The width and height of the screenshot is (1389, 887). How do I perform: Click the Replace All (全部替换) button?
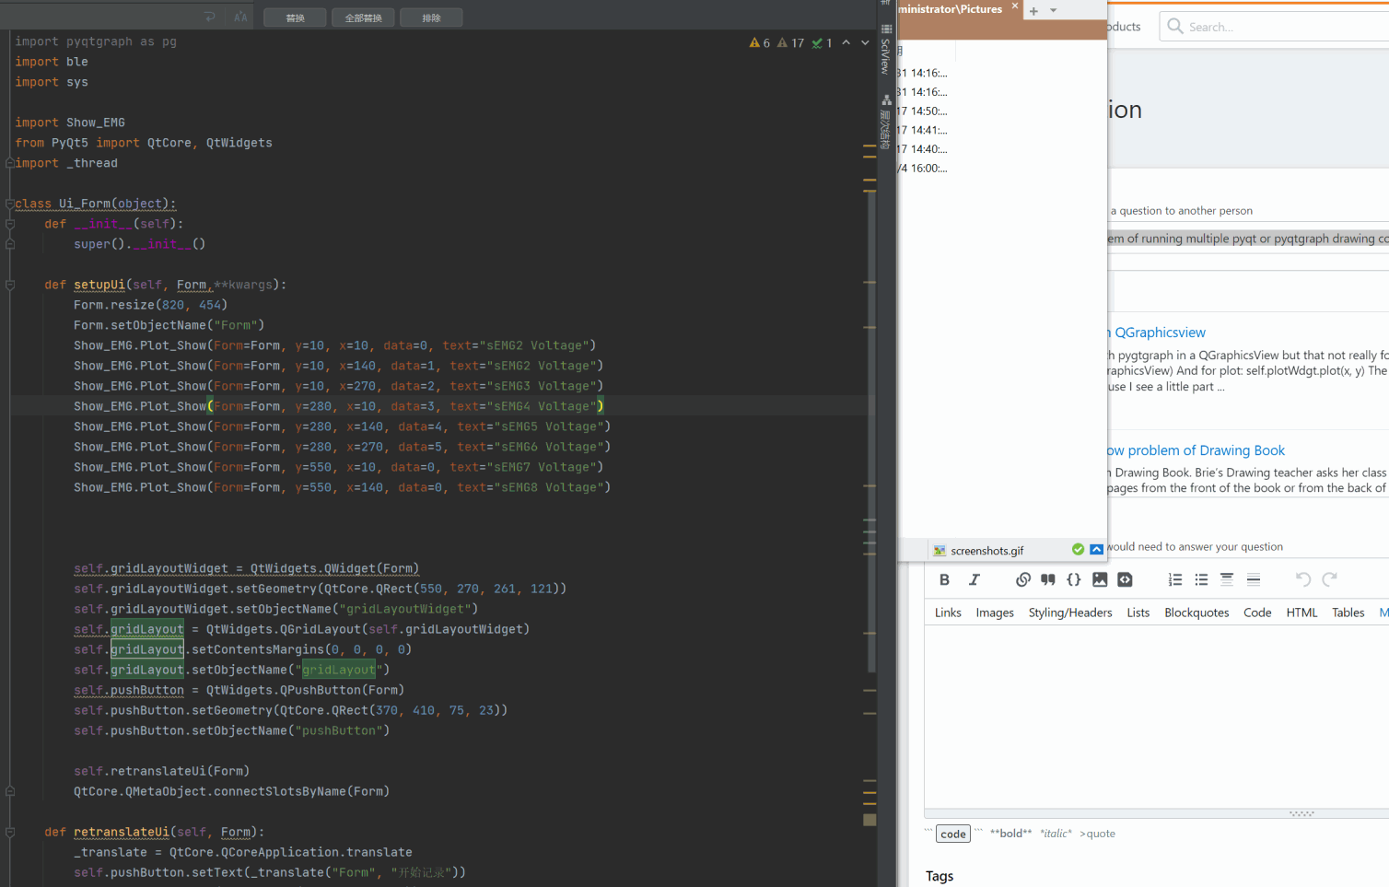[363, 18]
